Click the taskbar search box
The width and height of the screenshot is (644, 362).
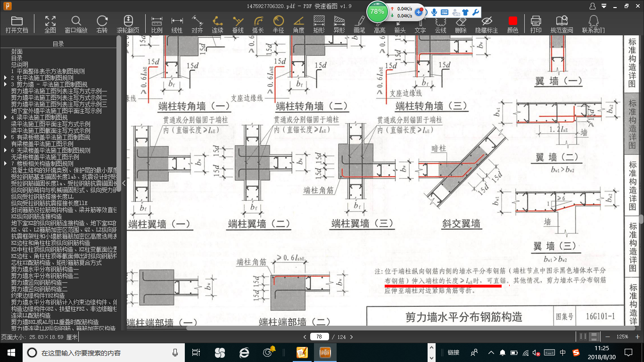[x=104, y=352]
